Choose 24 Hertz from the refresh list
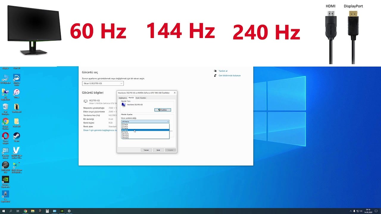The image size is (381, 214). point(145,126)
